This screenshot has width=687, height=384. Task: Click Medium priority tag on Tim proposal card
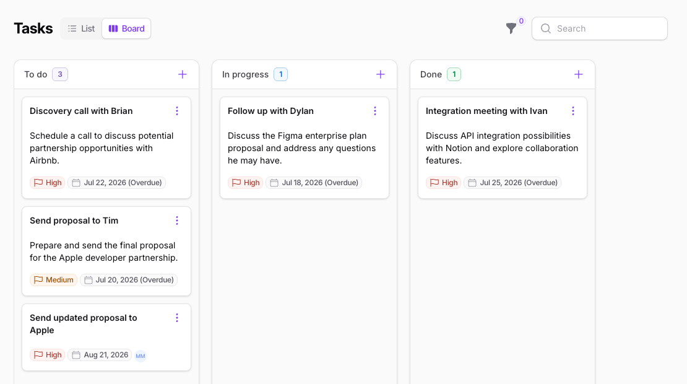point(53,280)
